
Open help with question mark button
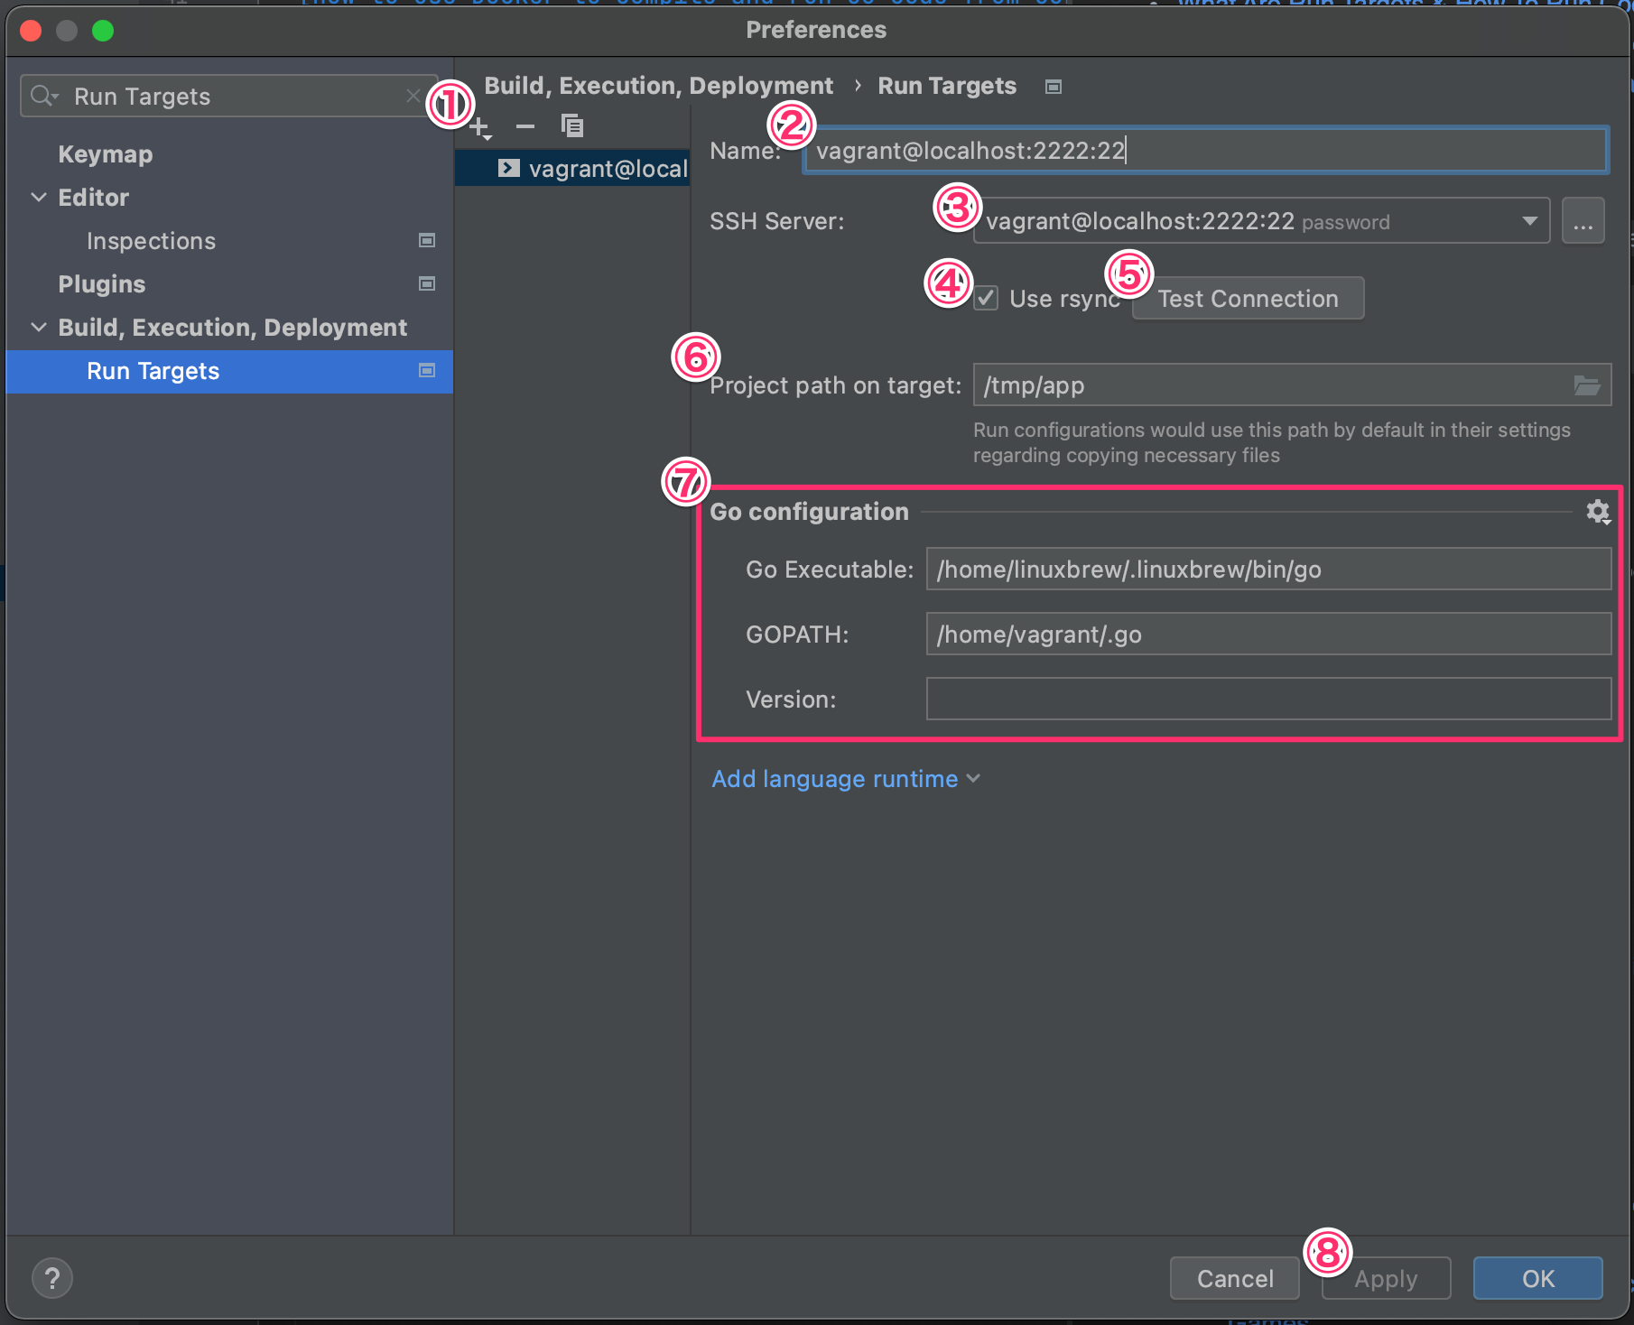click(52, 1278)
